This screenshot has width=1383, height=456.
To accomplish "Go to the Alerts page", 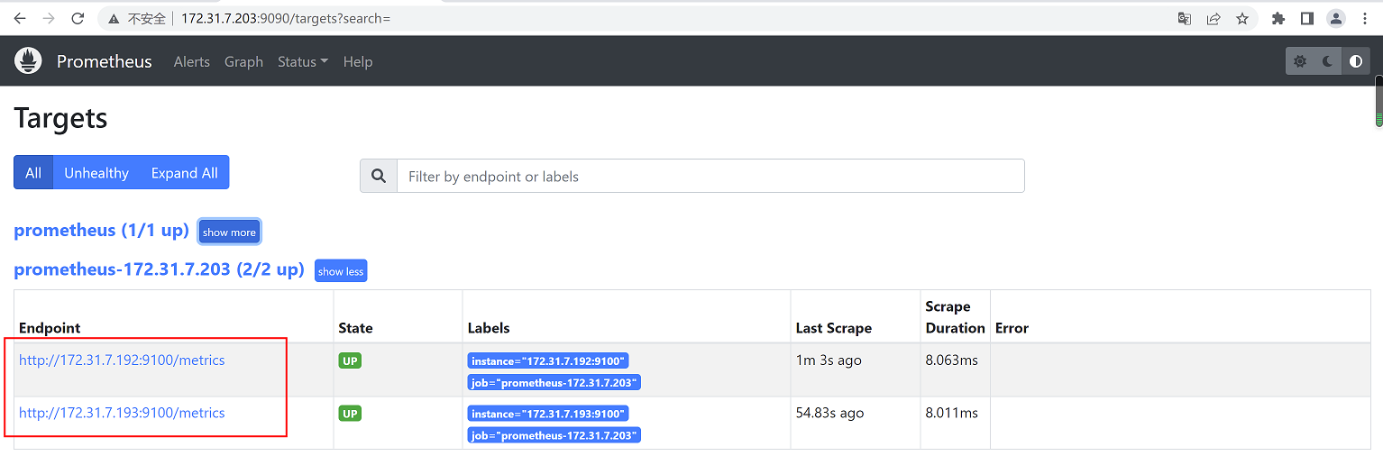I will (x=191, y=61).
